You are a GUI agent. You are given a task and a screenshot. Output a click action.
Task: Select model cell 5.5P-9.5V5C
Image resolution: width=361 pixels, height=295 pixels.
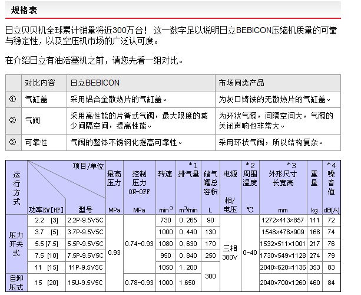(85, 244)
